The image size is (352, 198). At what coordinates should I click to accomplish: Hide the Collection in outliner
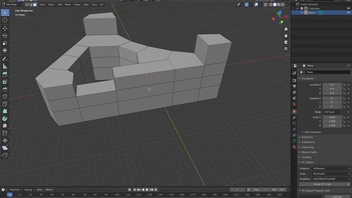point(348,8)
